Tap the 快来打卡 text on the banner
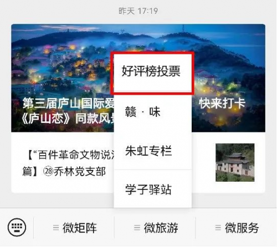 (222, 103)
